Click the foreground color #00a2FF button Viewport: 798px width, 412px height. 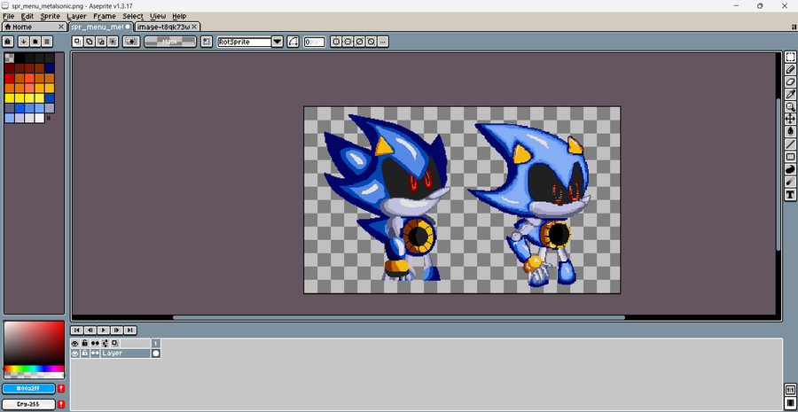point(29,389)
